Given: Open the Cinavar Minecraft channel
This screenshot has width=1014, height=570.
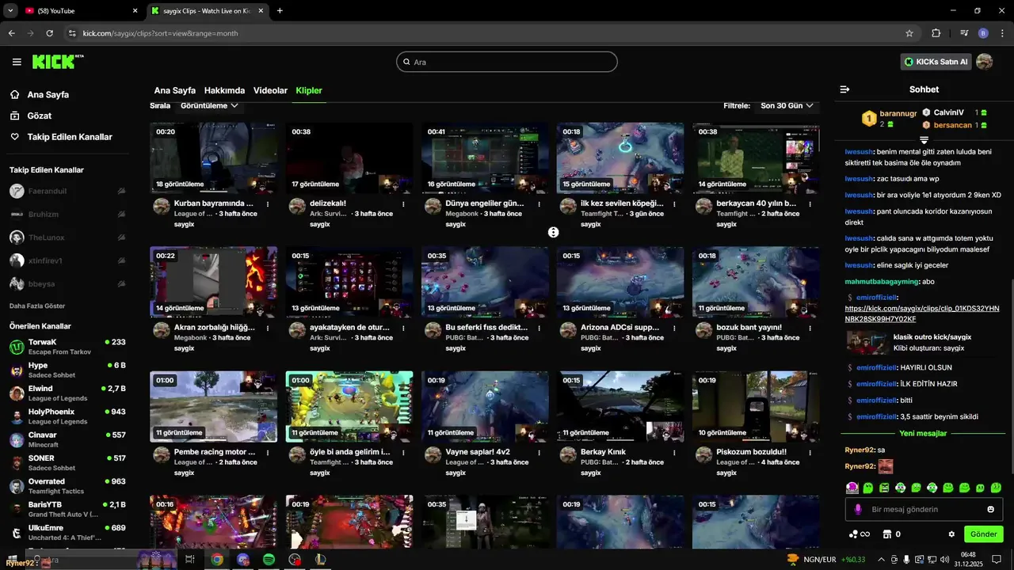Looking at the screenshot, I should pyautogui.click(x=67, y=439).
